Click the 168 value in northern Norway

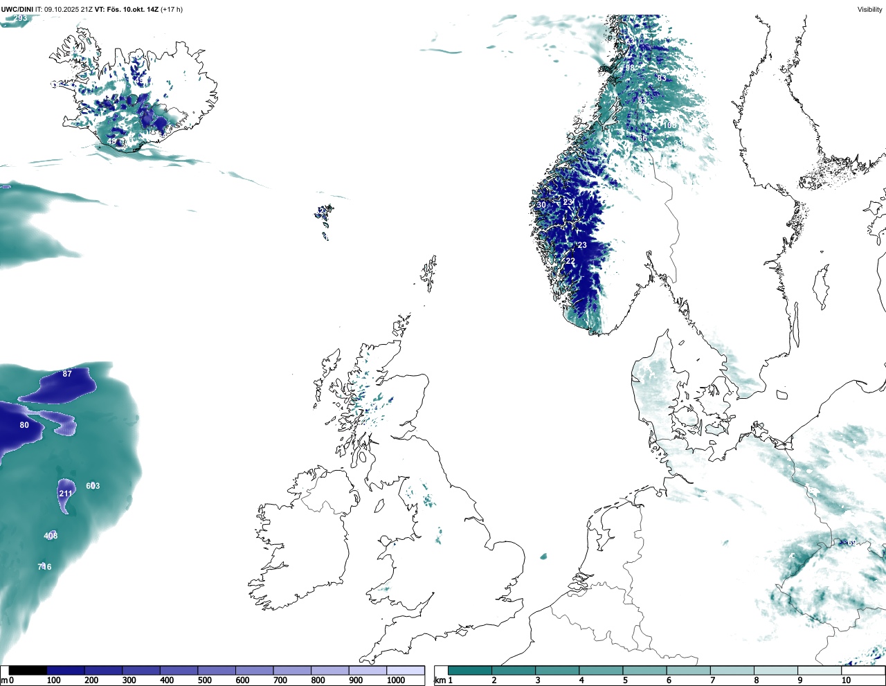point(669,125)
